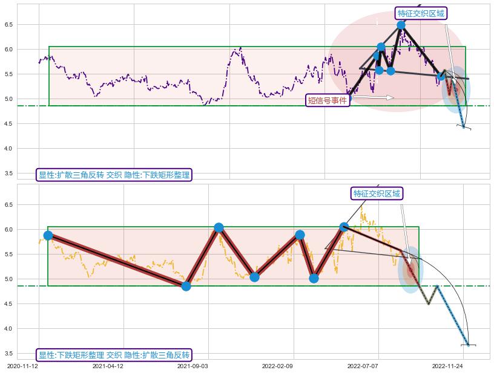Click white arrow right of 短信号事件 marker
The image size is (494, 373).
click(372, 97)
